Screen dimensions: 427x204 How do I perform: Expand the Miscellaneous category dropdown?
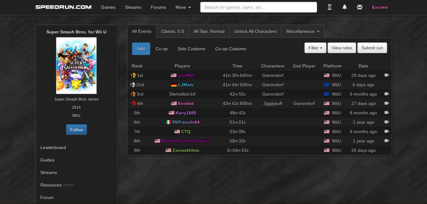pyautogui.click(x=303, y=31)
